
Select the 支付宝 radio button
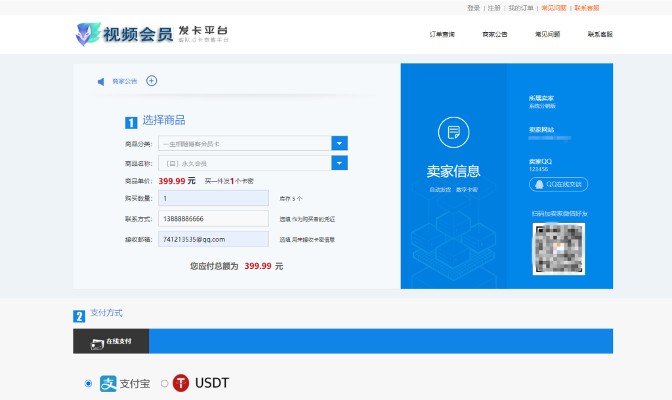tap(89, 383)
